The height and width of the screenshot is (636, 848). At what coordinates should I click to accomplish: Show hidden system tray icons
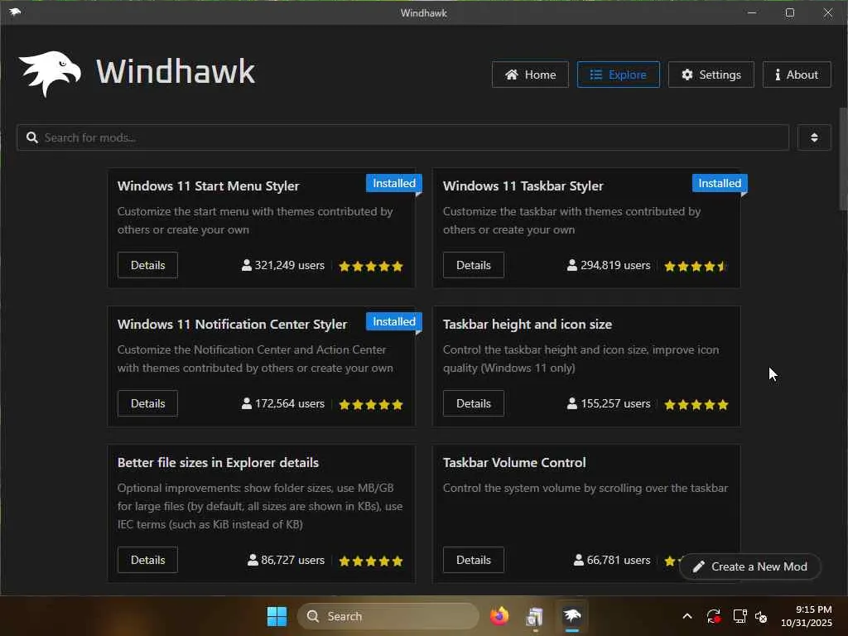[687, 616]
